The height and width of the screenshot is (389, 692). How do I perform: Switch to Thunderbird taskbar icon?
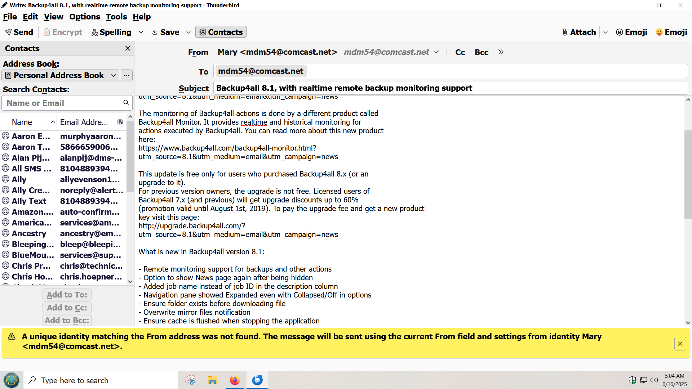[x=257, y=380]
